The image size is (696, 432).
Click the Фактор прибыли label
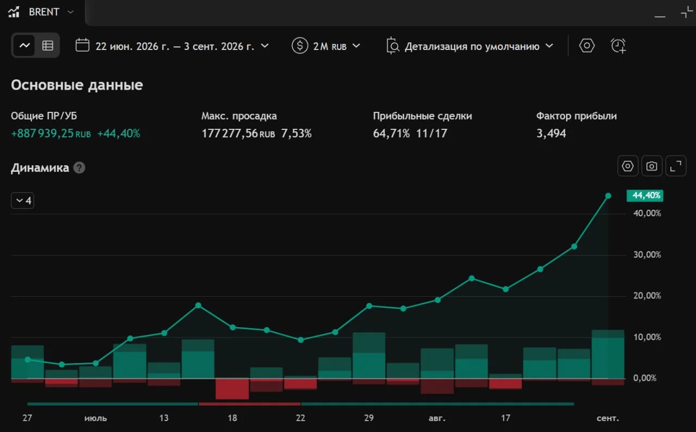point(576,116)
